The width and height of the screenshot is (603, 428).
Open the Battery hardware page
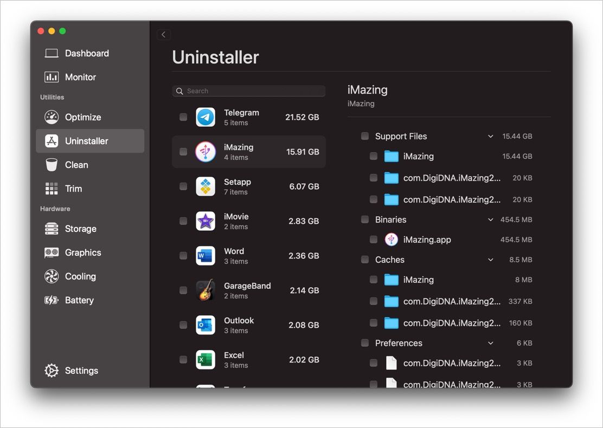[x=90, y=300]
